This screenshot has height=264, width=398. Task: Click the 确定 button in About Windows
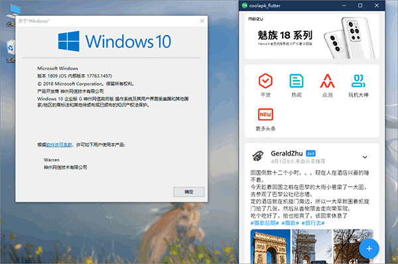(x=188, y=192)
